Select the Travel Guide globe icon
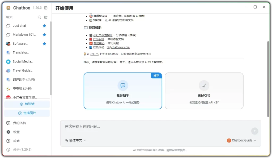 pos(8,71)
